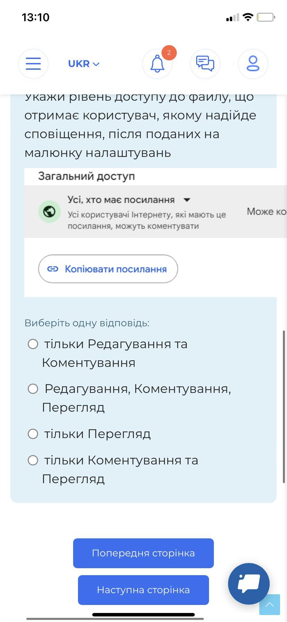Open the floating support chat bubble
Image resolution: width=287 pixels, height=622 pixels.
click(x=249, y=584)
